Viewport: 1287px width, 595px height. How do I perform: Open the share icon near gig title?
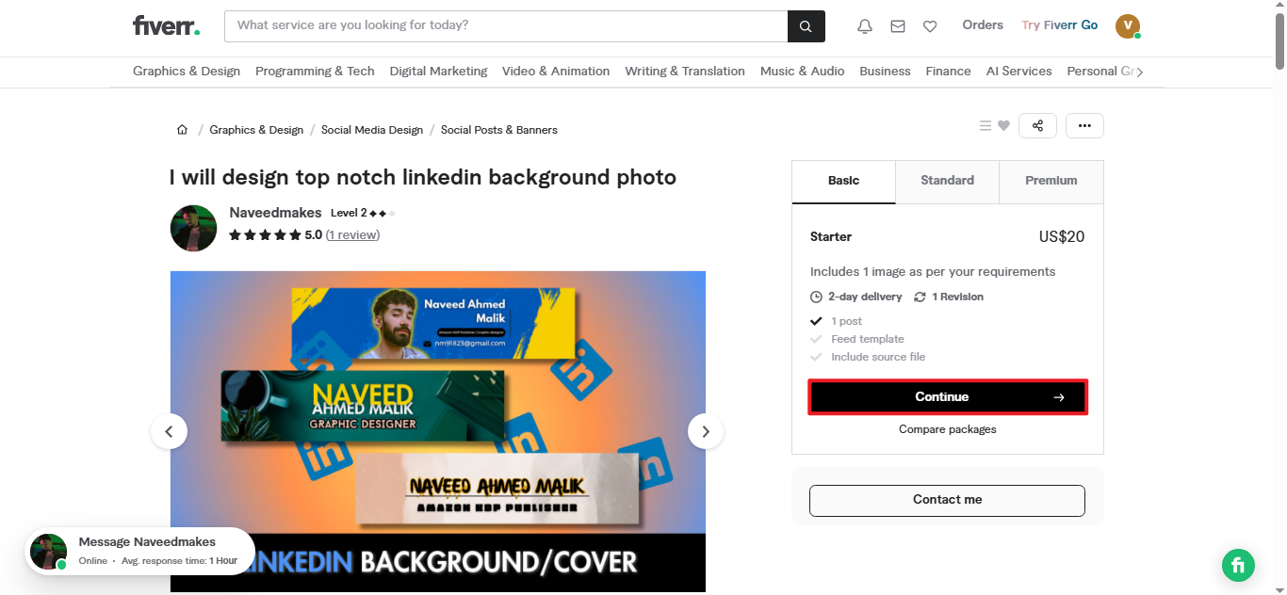pos(1037,125)
